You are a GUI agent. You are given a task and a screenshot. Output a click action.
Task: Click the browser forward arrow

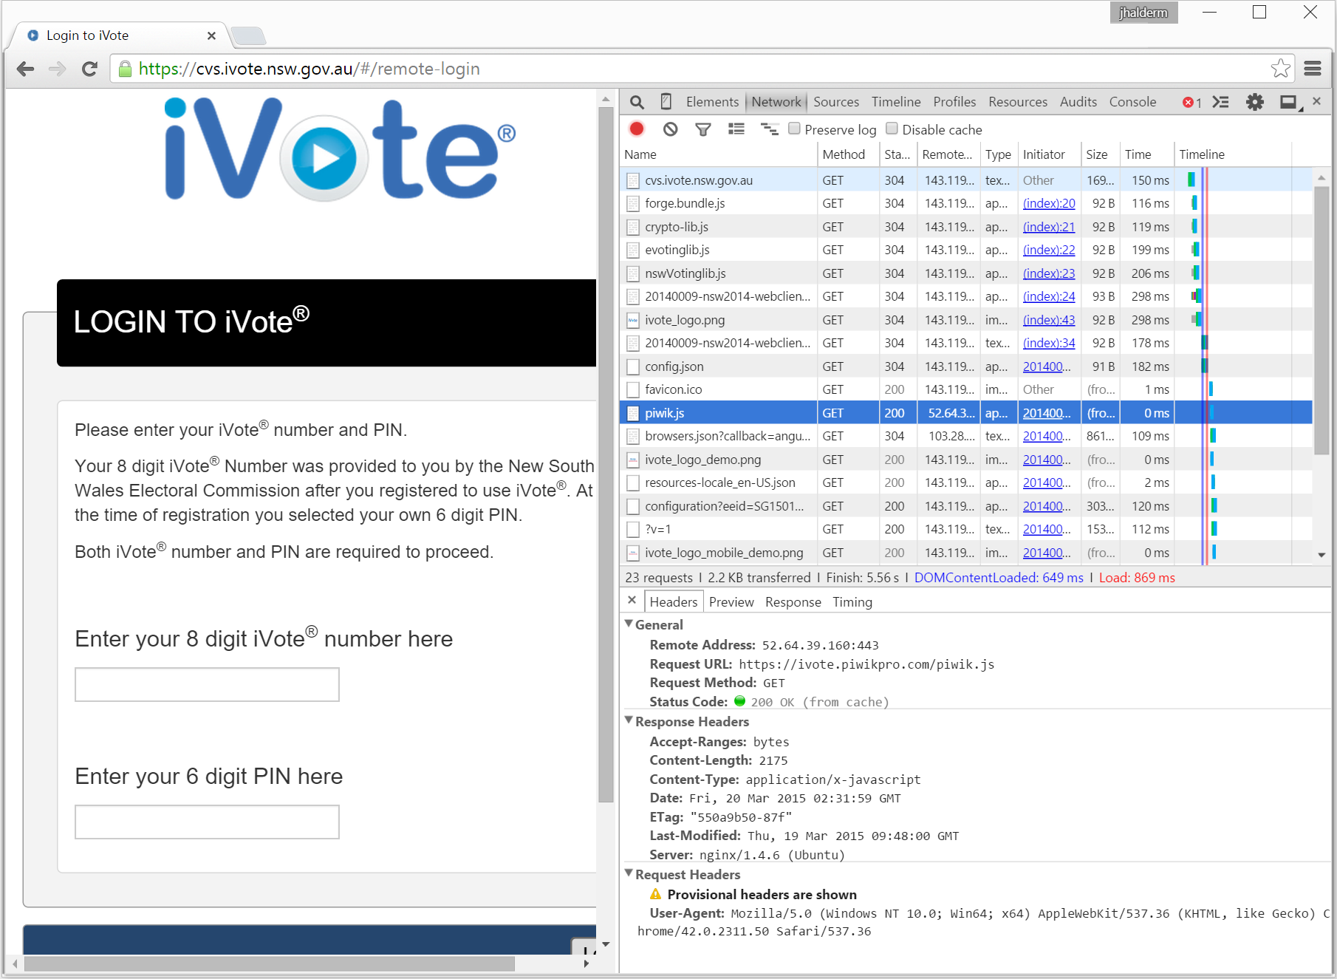58,69
